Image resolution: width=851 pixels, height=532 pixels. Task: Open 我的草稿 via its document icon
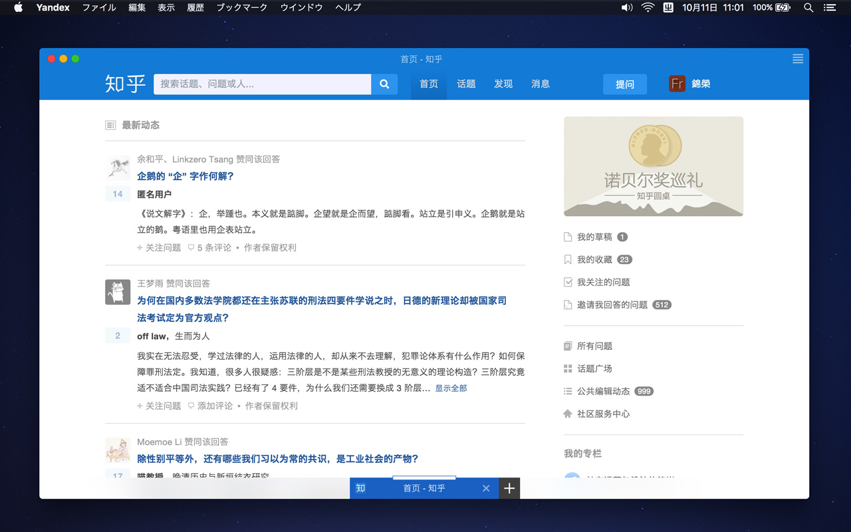click(568, 237)
